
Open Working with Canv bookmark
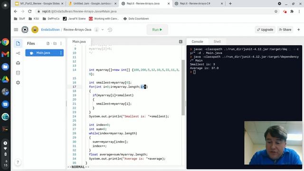[x=104, y=19]
